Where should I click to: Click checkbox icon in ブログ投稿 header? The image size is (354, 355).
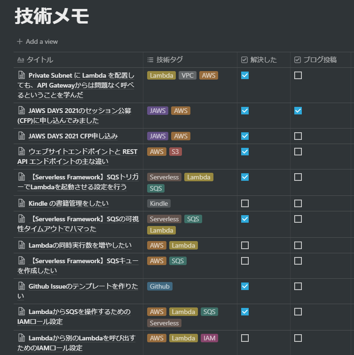298,60
